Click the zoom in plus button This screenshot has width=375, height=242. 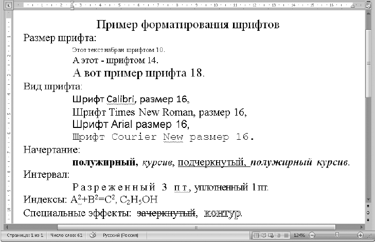(360, 235)
